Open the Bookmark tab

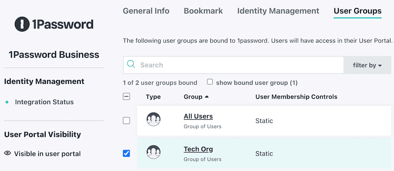(x=203, y=11)
